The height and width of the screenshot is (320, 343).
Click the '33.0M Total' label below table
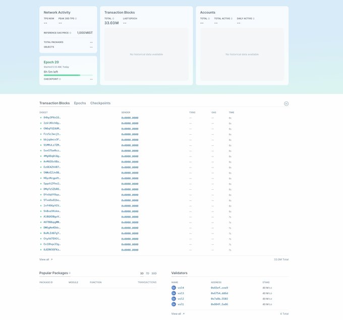281,259
